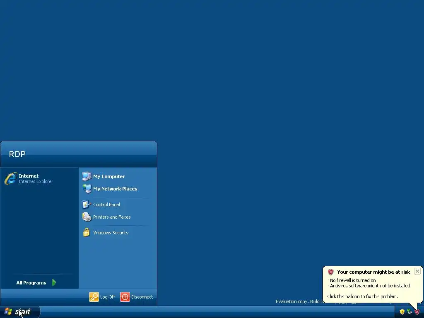Click the Log Off button
This screenshot has width=424, height=318.
pyautogui.click(x=102, y=297)
